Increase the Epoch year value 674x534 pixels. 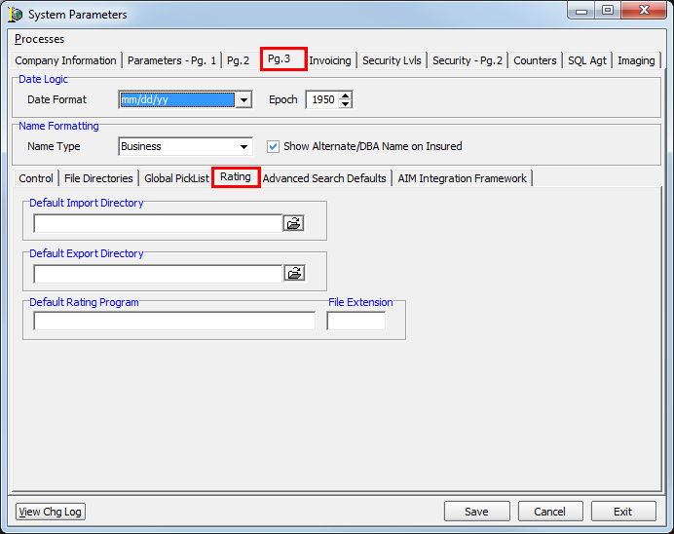click(345, 95)
